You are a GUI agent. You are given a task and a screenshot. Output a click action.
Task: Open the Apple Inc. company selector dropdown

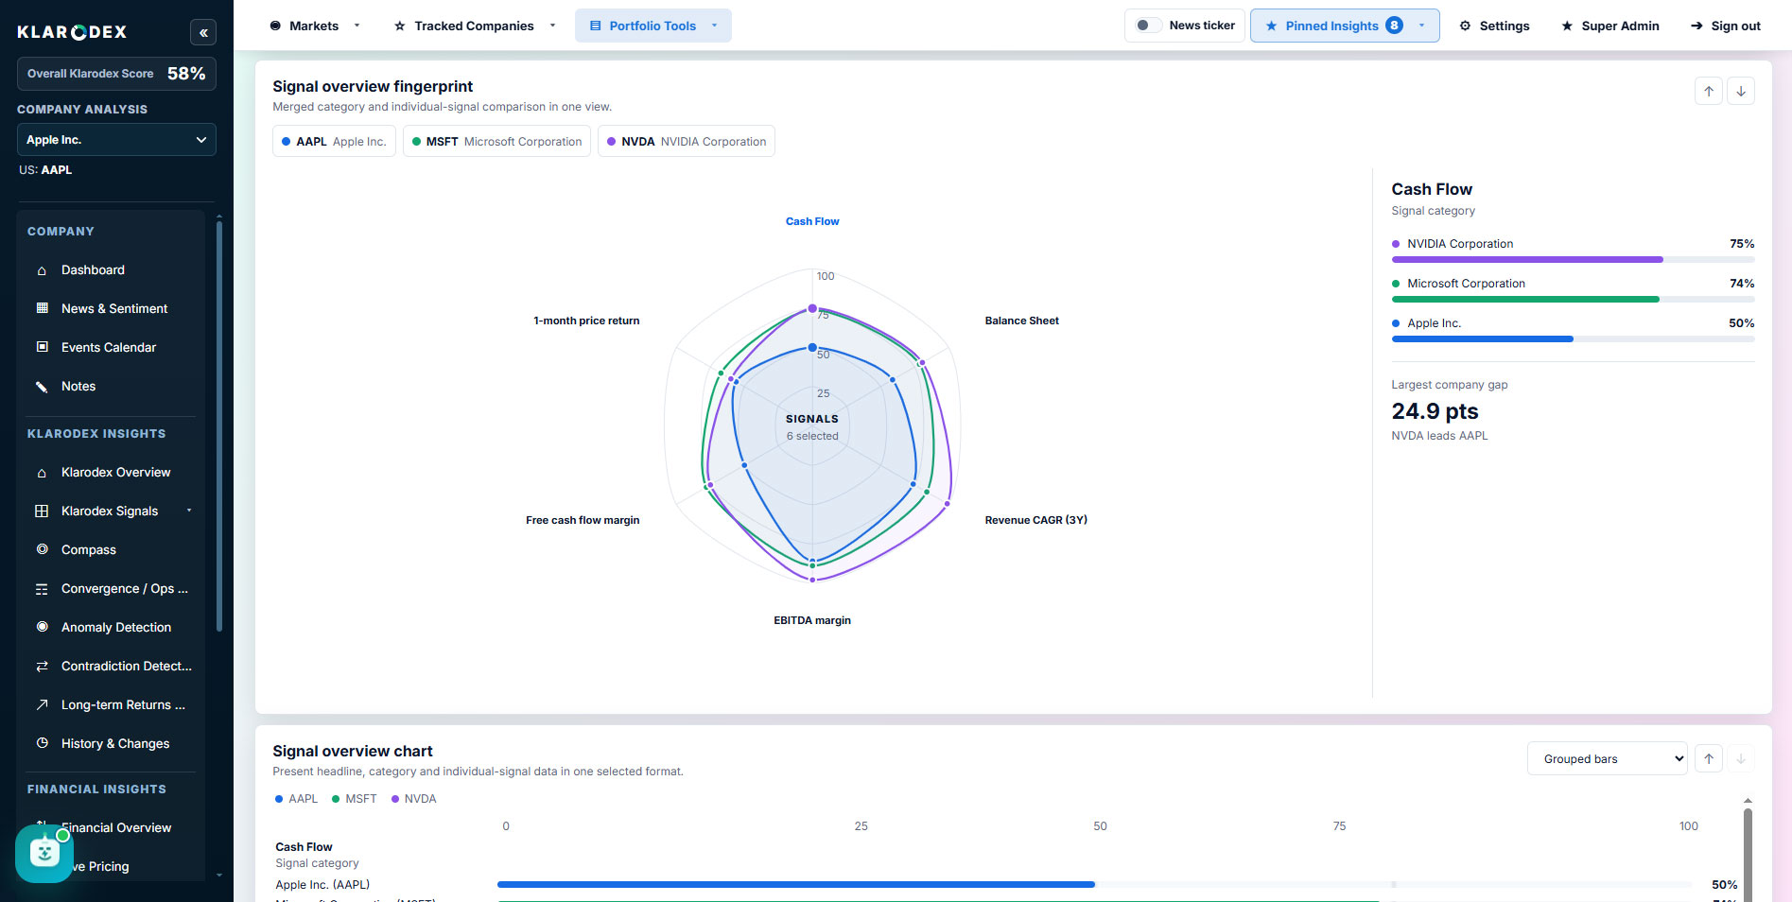[116, 140]
